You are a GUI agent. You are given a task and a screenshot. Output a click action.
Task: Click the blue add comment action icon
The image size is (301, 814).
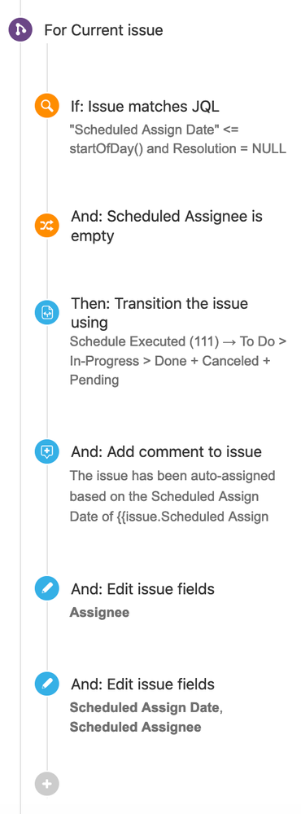pos(47,451)
